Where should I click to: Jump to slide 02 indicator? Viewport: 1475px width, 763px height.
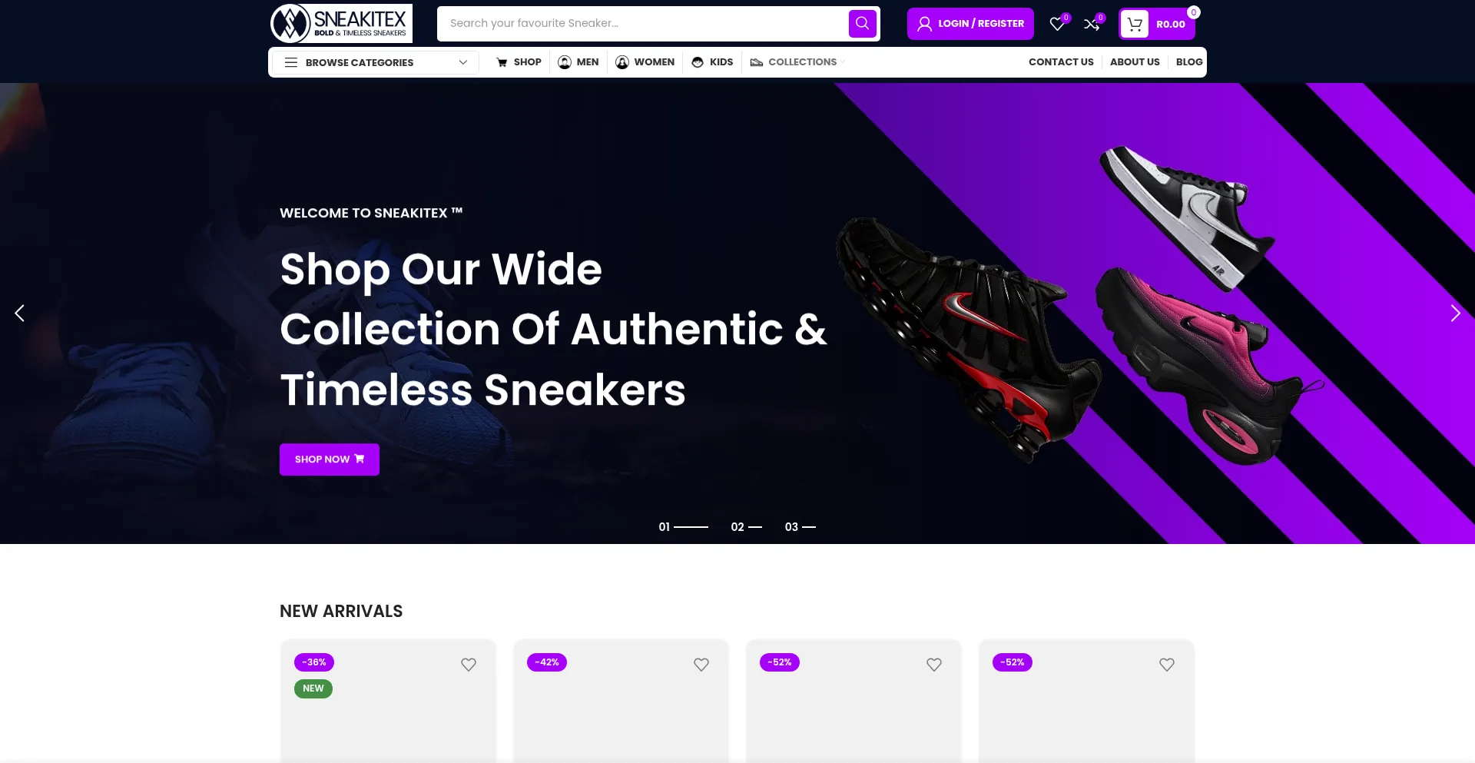point(746,526)
